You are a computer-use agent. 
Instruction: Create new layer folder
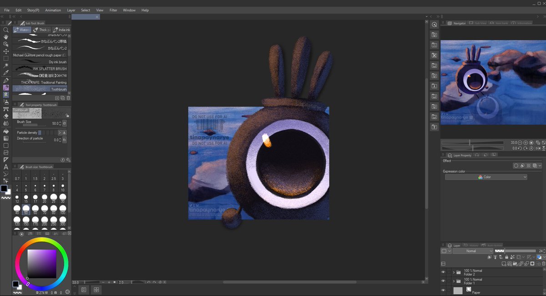pyautogui.click(x=516, y=264)
